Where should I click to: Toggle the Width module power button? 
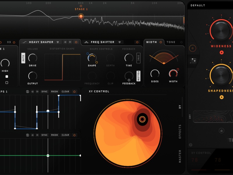tap(160, 42)
